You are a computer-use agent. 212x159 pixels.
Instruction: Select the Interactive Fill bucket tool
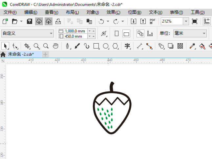(202, 46)
